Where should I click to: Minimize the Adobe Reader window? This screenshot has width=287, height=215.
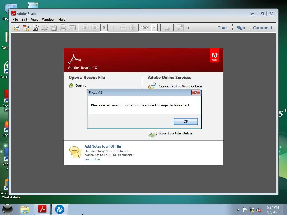[x=253, y=14]
